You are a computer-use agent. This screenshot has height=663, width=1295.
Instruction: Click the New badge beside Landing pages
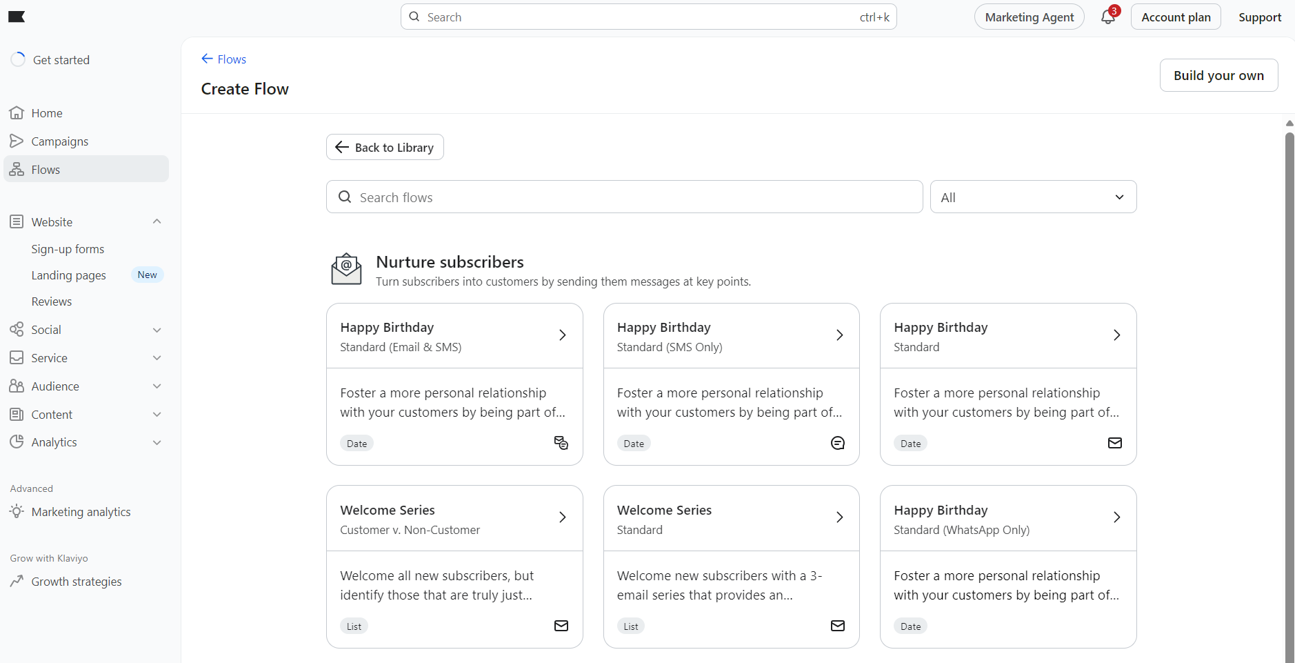147,275
